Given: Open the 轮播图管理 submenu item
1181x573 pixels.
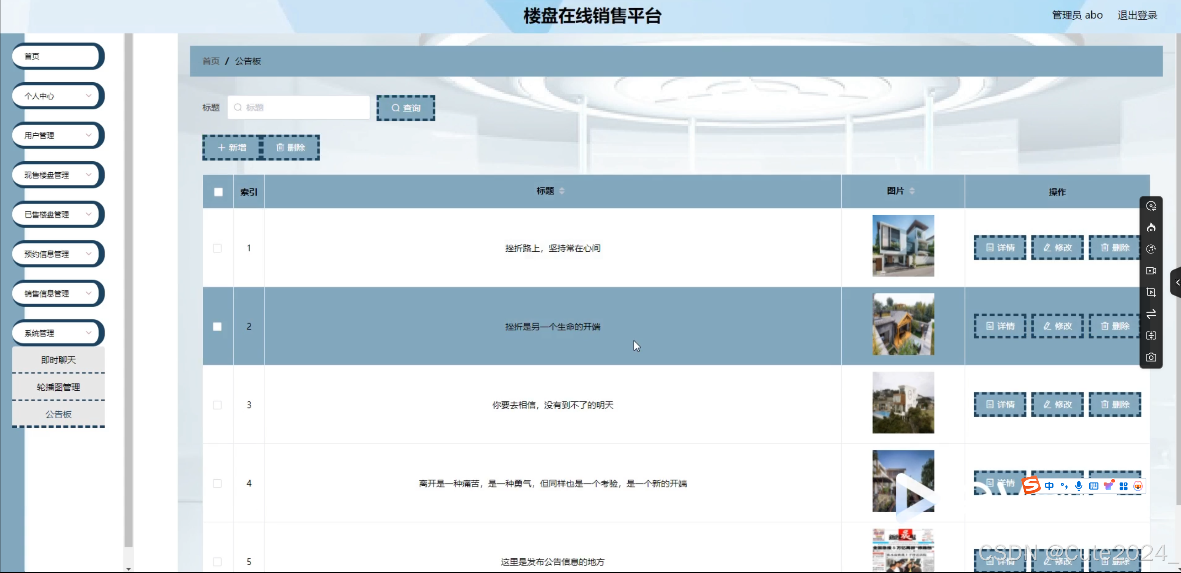Looking at the screenshot, I should click(58, 387).
